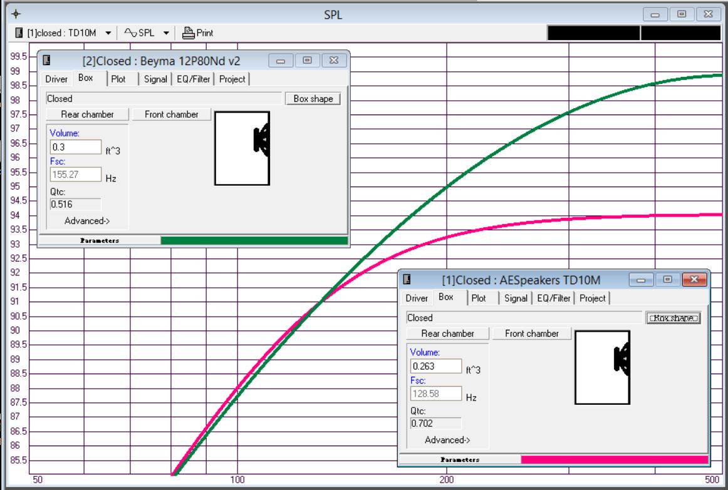Click the pink color bar in the AESpeakers TD10M window

point(614,459)
